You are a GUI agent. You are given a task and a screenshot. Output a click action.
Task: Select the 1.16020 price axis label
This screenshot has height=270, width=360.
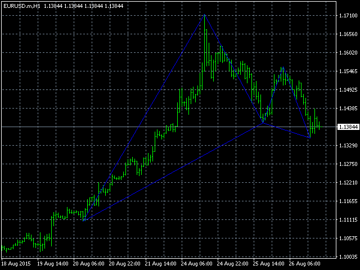click(348, 53)
